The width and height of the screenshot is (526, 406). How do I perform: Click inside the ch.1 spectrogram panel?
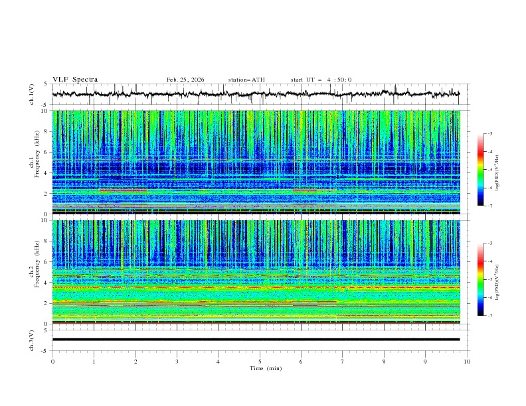256,162
